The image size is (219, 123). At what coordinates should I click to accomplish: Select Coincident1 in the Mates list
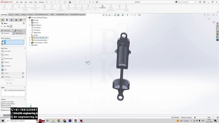[x=14, y=90]
